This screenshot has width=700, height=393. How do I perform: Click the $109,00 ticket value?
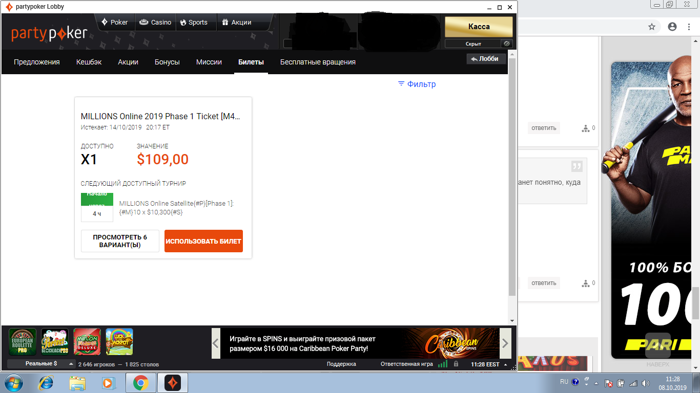tap(162, 160)
